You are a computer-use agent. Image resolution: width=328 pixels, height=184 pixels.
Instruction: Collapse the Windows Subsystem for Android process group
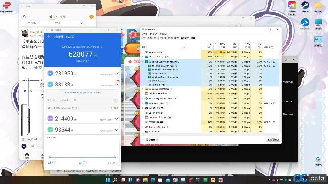click(x=143, y=62)
